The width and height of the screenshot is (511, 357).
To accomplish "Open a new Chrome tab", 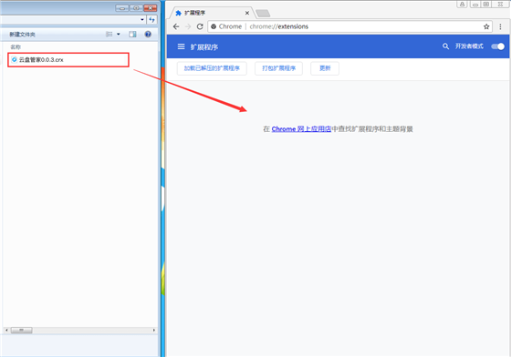I will click(263, 14).
